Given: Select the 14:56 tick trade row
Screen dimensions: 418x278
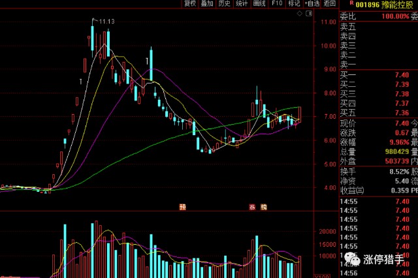Looking at the screenshot, I should (379, 273).
